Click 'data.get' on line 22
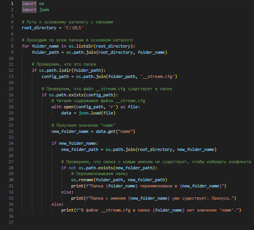254x230 pixels. click(x=106, y=132)
